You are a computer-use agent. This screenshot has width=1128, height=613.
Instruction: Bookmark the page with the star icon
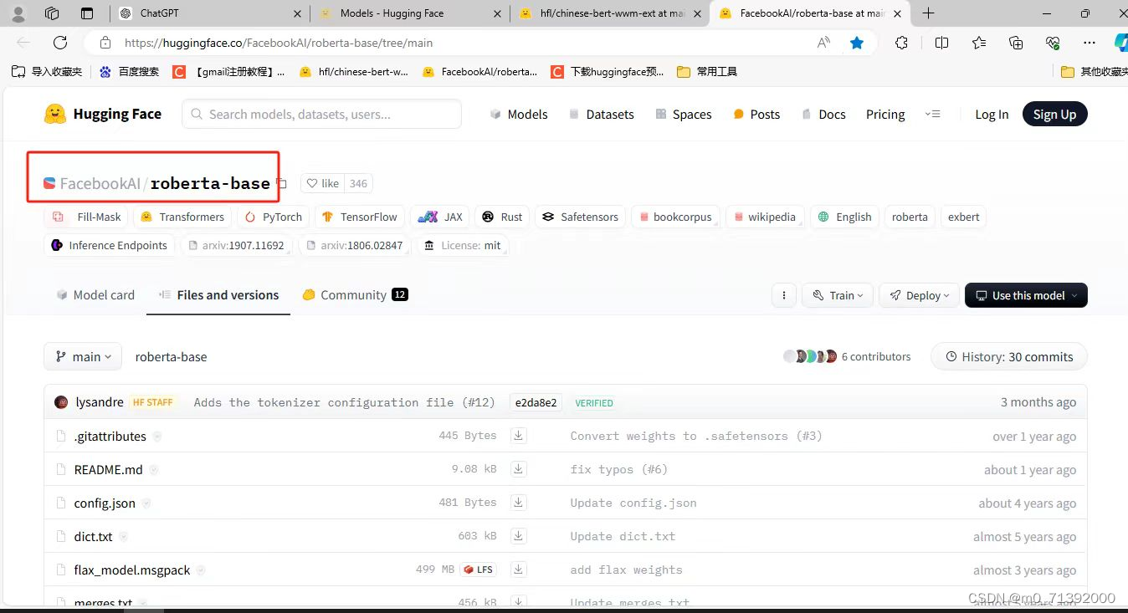coord(857,42)
